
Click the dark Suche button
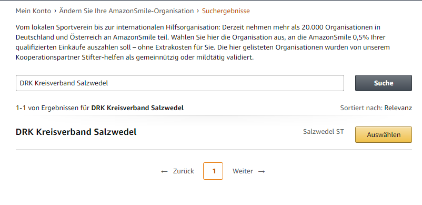pos(384,83)
